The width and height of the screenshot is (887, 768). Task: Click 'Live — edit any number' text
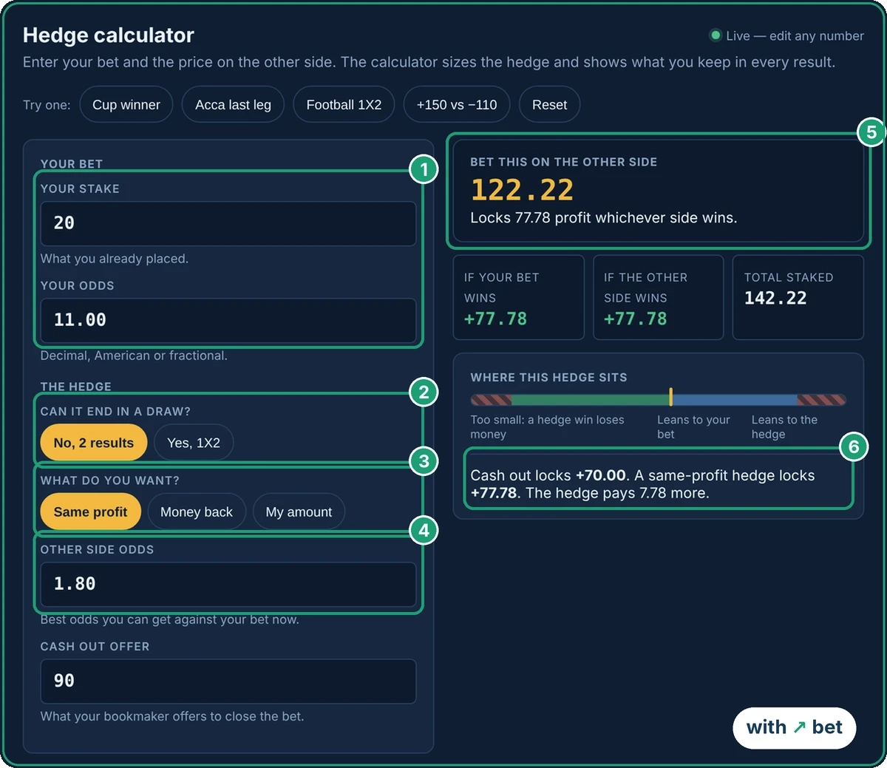click(x=795, y=35)
